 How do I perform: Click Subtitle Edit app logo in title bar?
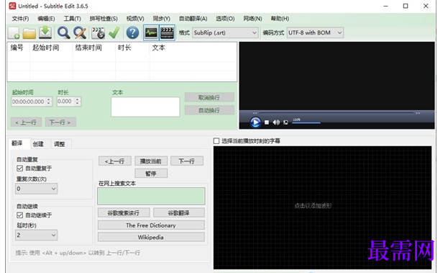coord(12,6)
